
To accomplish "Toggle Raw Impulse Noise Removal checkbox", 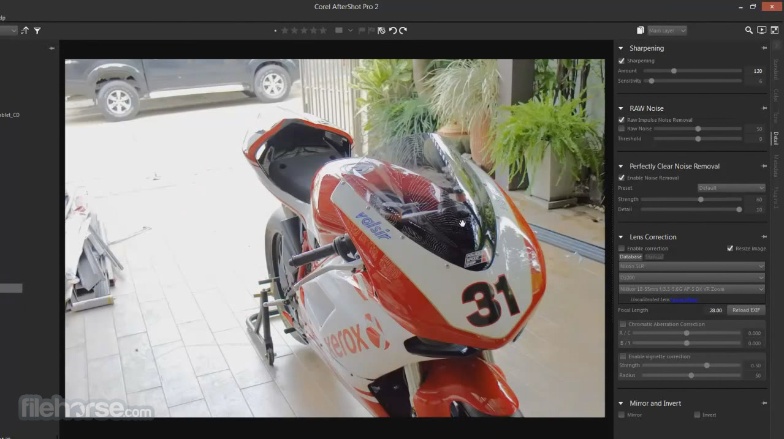I will pos(622,120).
